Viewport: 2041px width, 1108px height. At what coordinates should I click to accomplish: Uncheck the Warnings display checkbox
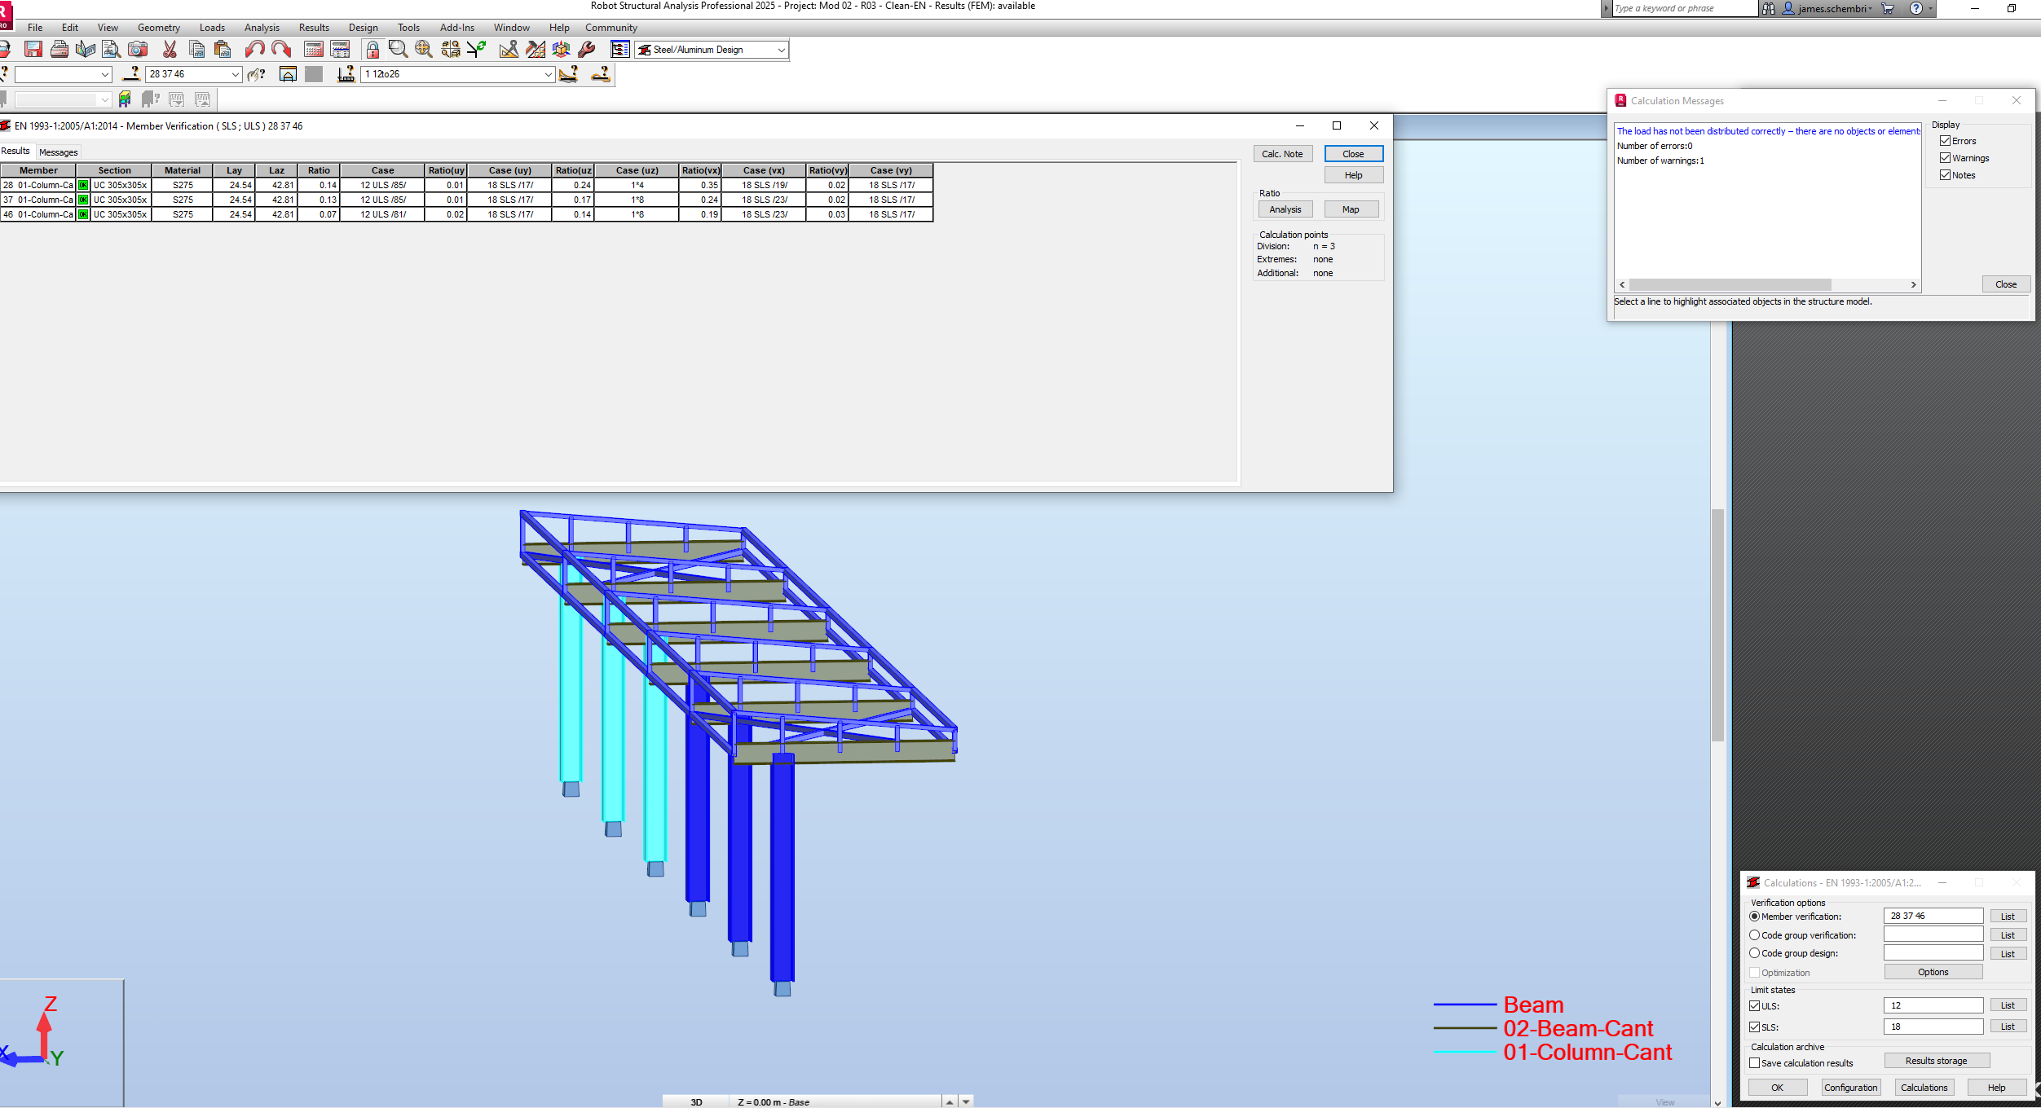(1945, 158)
